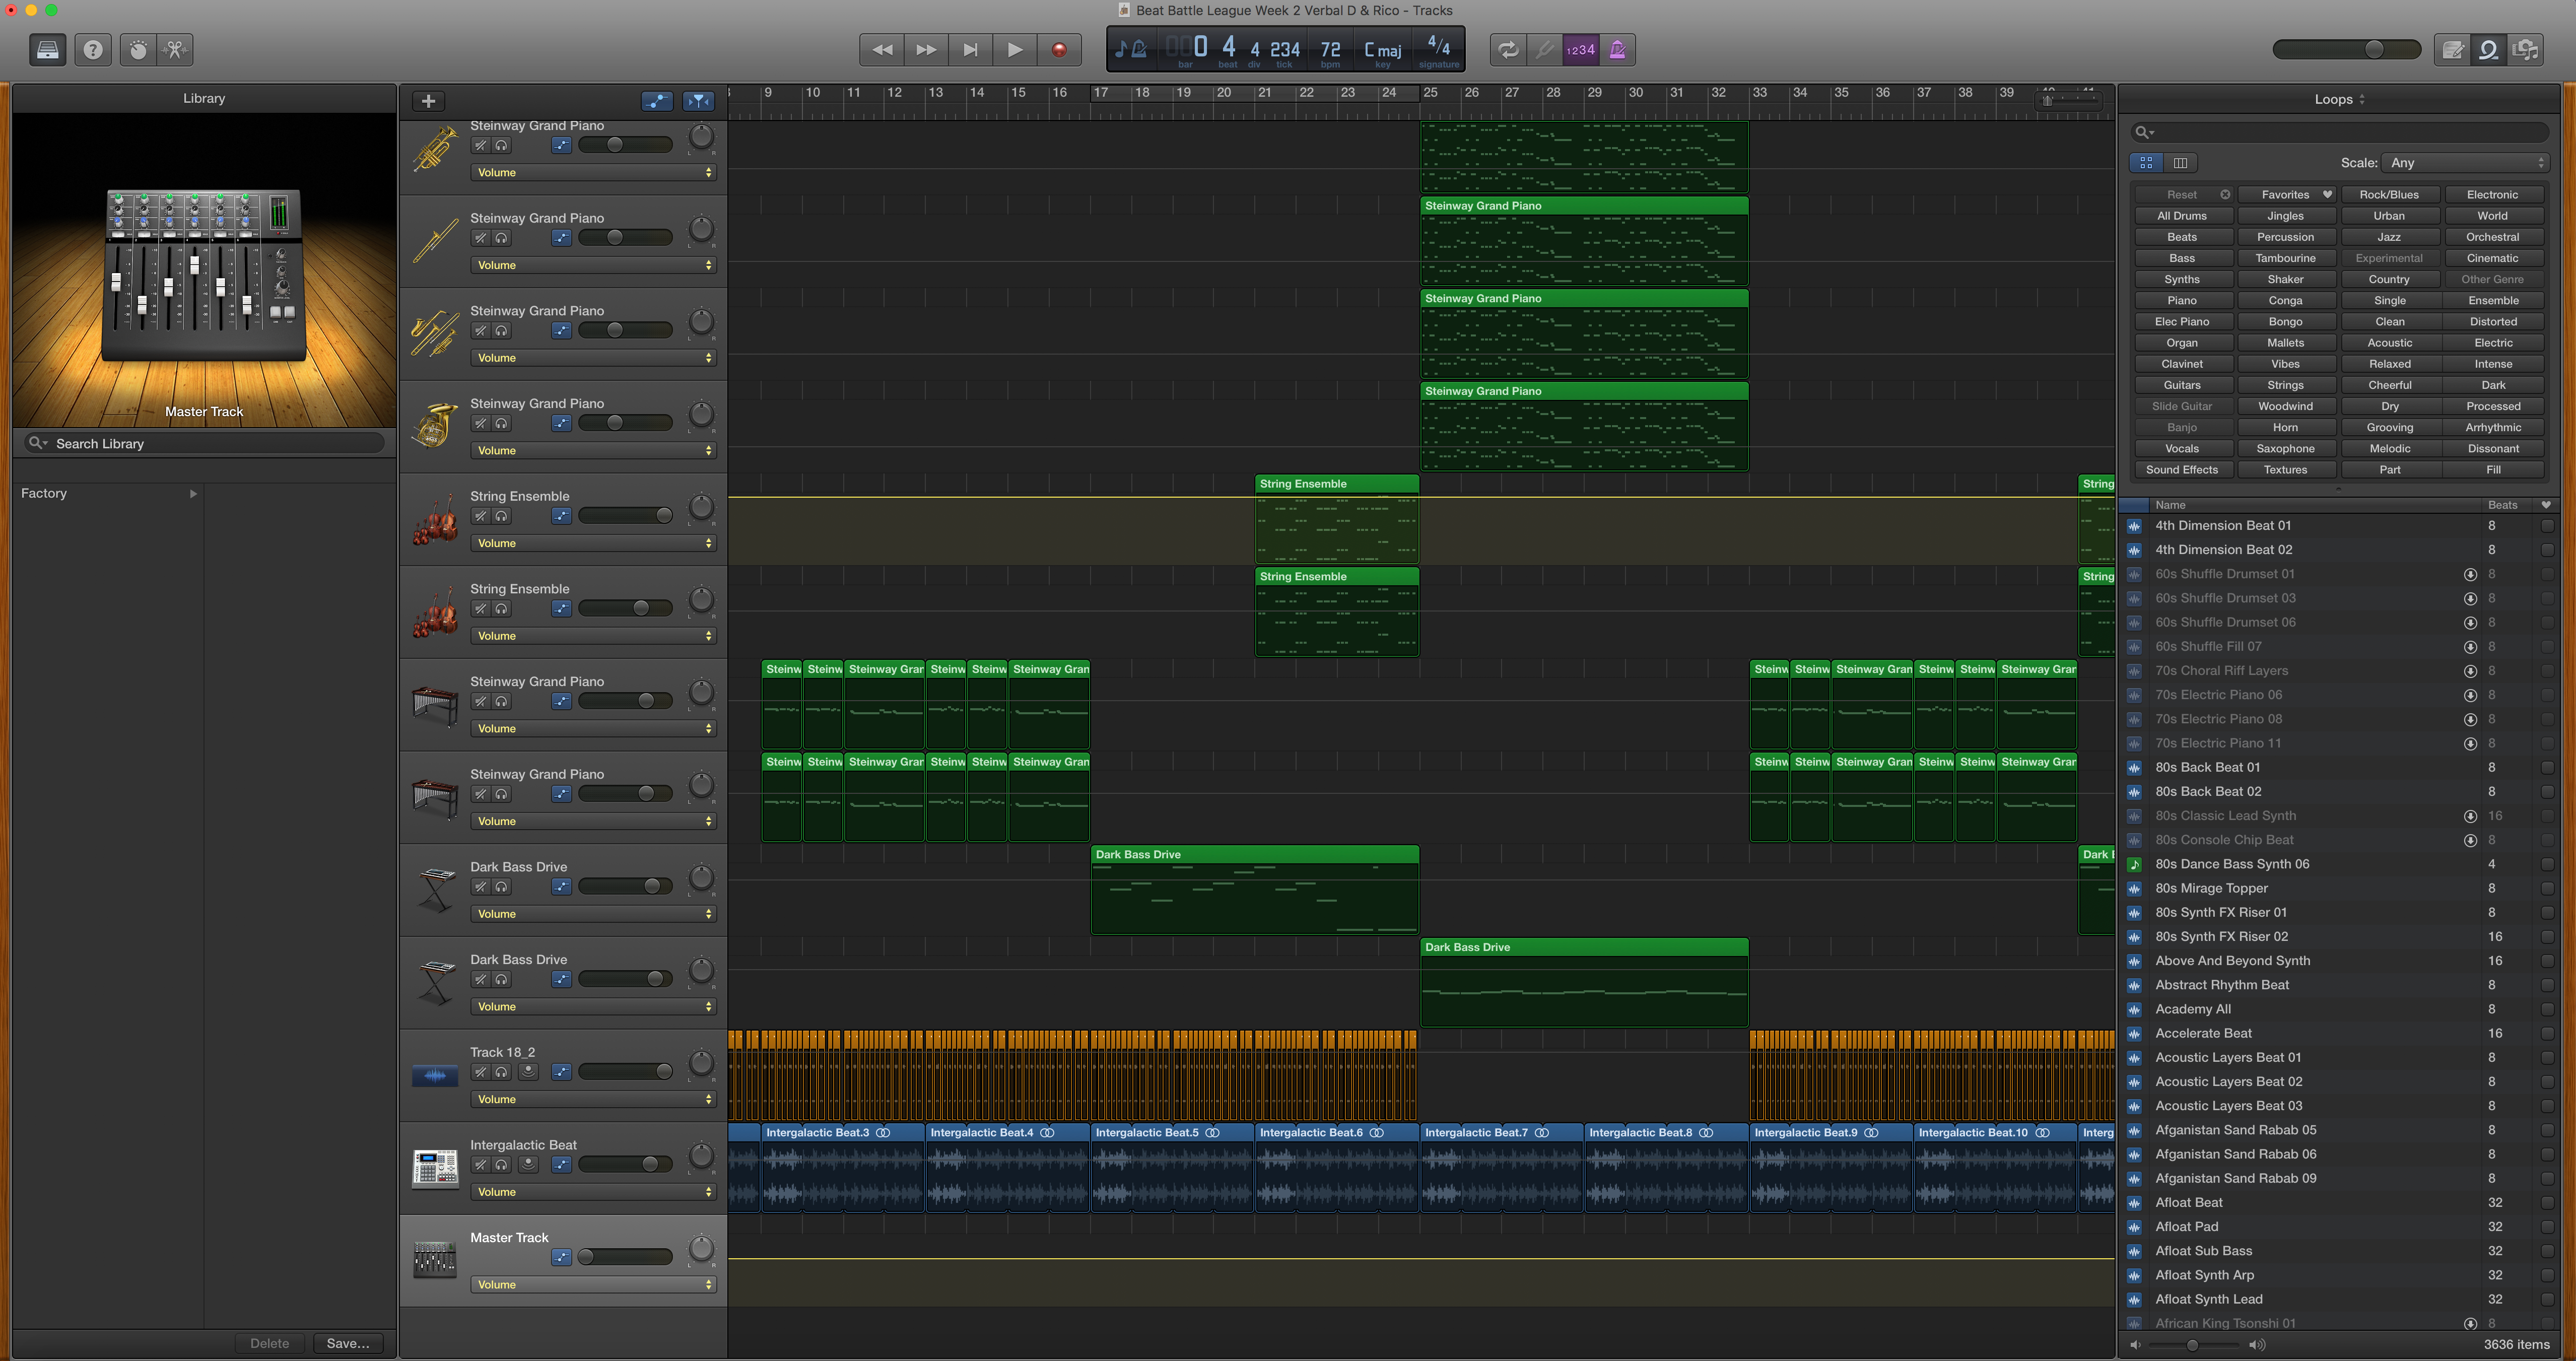Open LCD display mode note icon

click(1131, 49)
